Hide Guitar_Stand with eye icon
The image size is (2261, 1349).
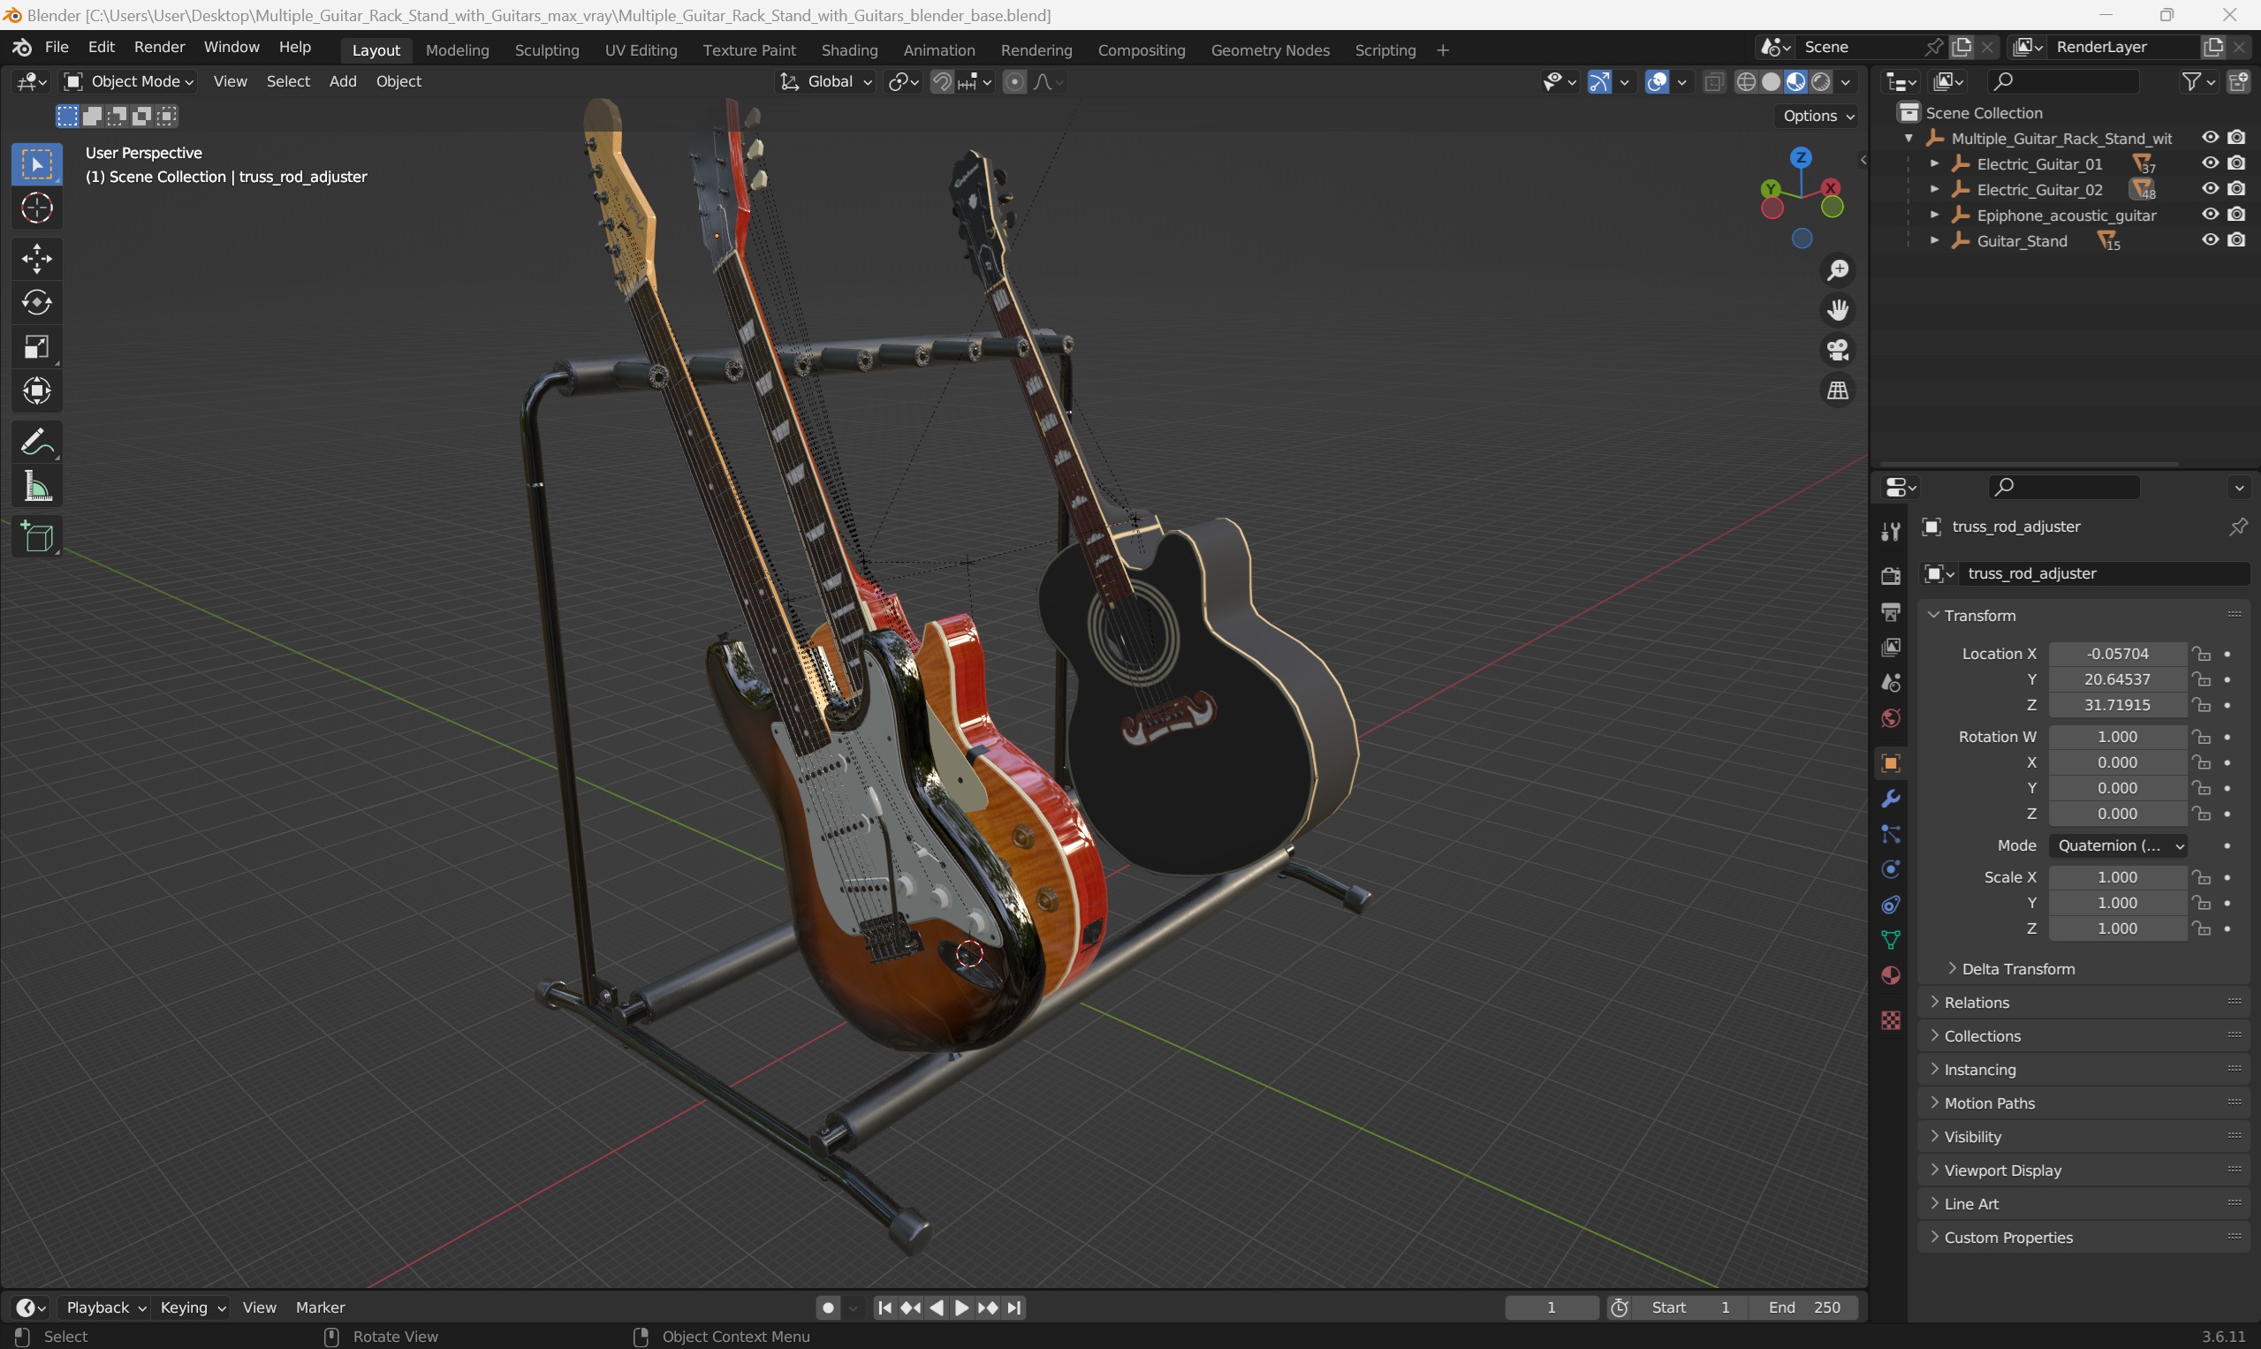pyautogui.click(x=2209, y=240)
